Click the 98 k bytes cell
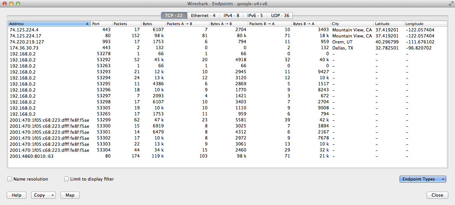The width and height of the screenshot is (455, 205). pos(159,36)
